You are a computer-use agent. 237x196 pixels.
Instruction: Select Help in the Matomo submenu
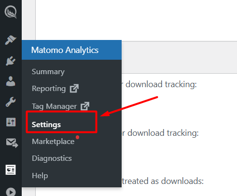click(x=40, y=176)
